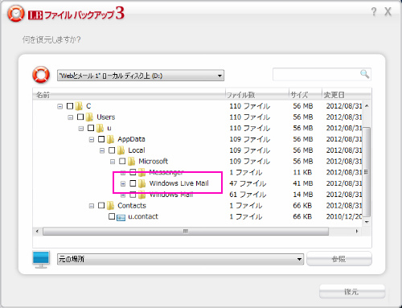The width and height of the screenshot is (402, 308).
Task: Check the Windows Live Mail checkbox
Action: (133, 183)
